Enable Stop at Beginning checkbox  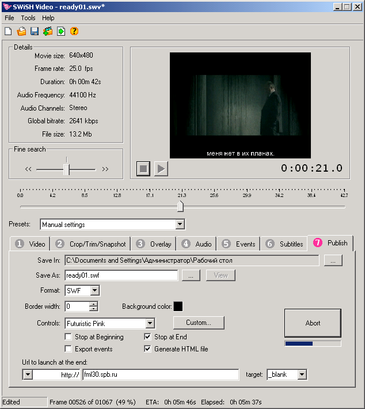[x=69, y=337]
